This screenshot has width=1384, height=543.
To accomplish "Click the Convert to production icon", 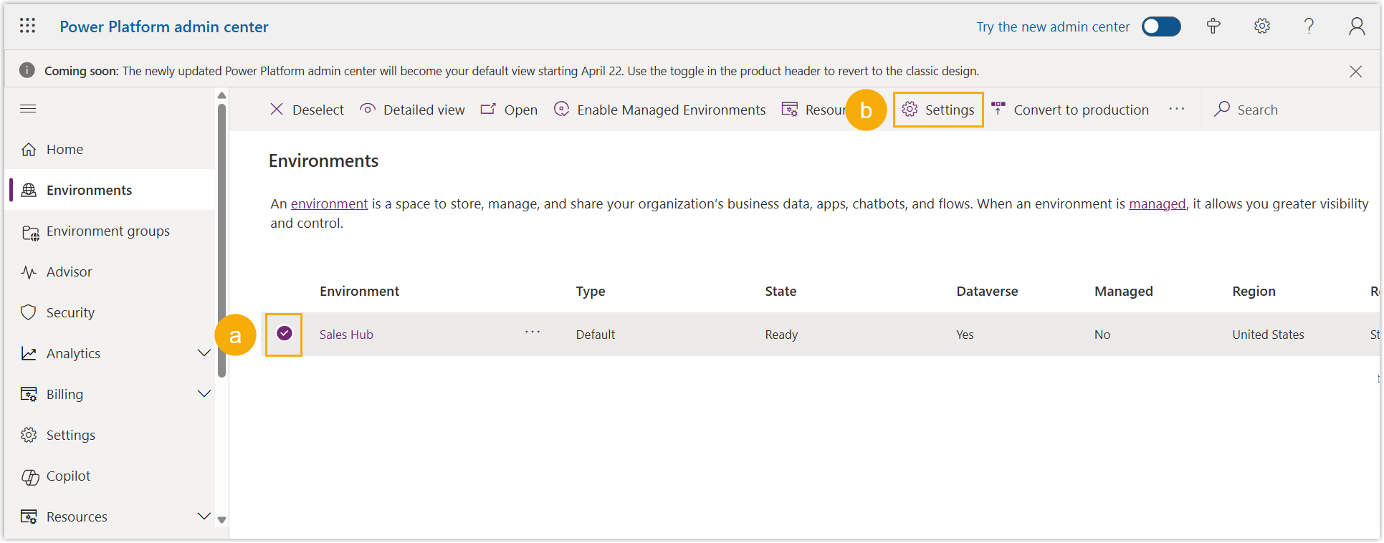I will tap(998, 109).
